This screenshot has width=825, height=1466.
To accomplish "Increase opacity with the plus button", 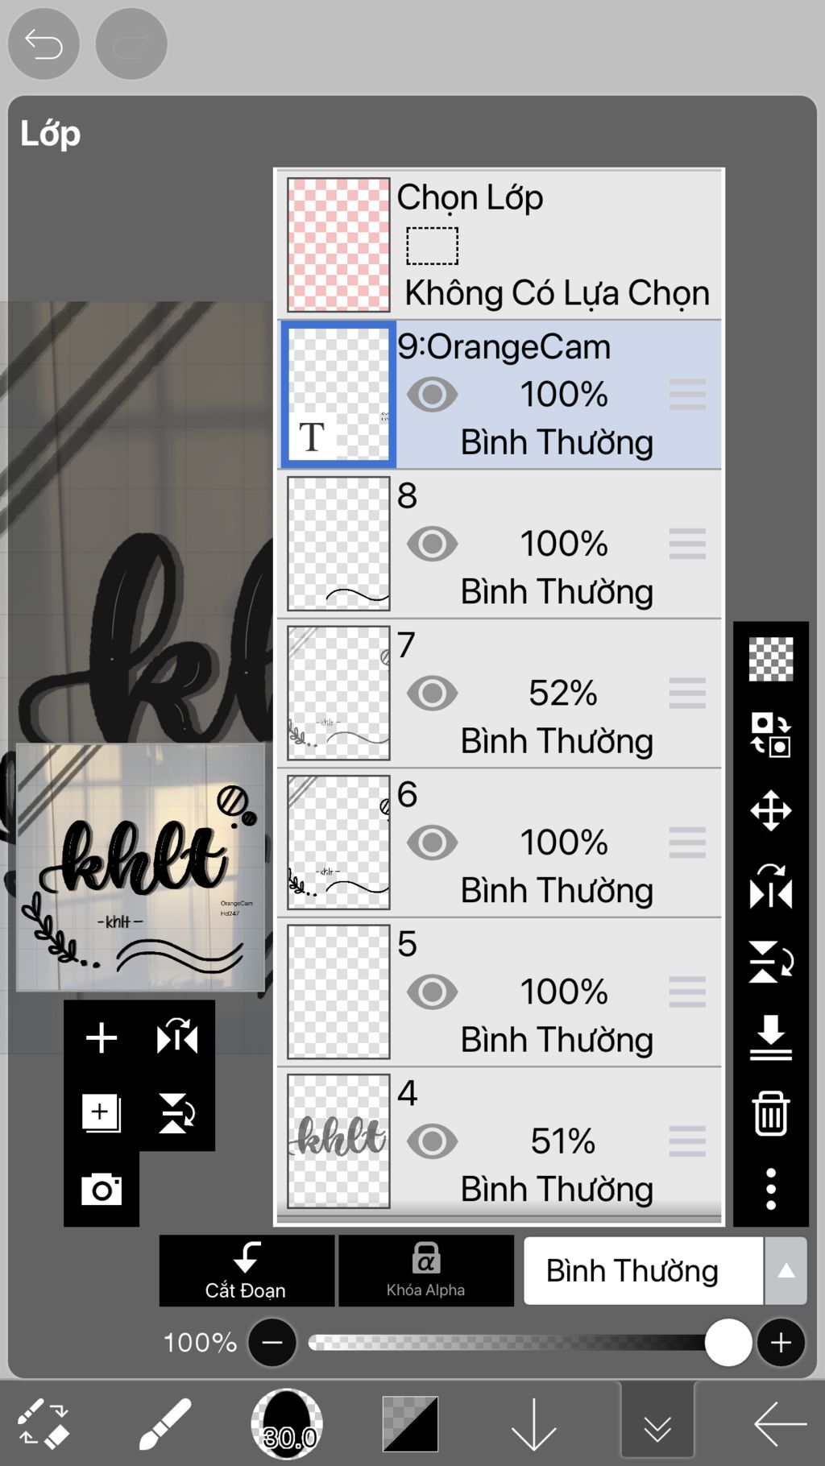I will coord(781,1343).
